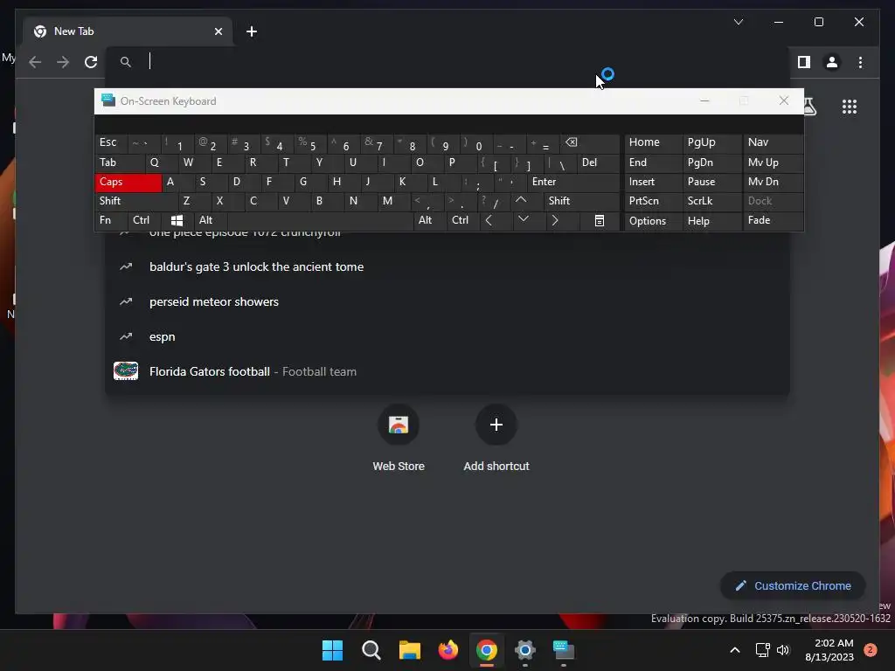Click the Backspace key on On-Screen Keyboard
Screen dimensions: 895x671
pos(589,143)
